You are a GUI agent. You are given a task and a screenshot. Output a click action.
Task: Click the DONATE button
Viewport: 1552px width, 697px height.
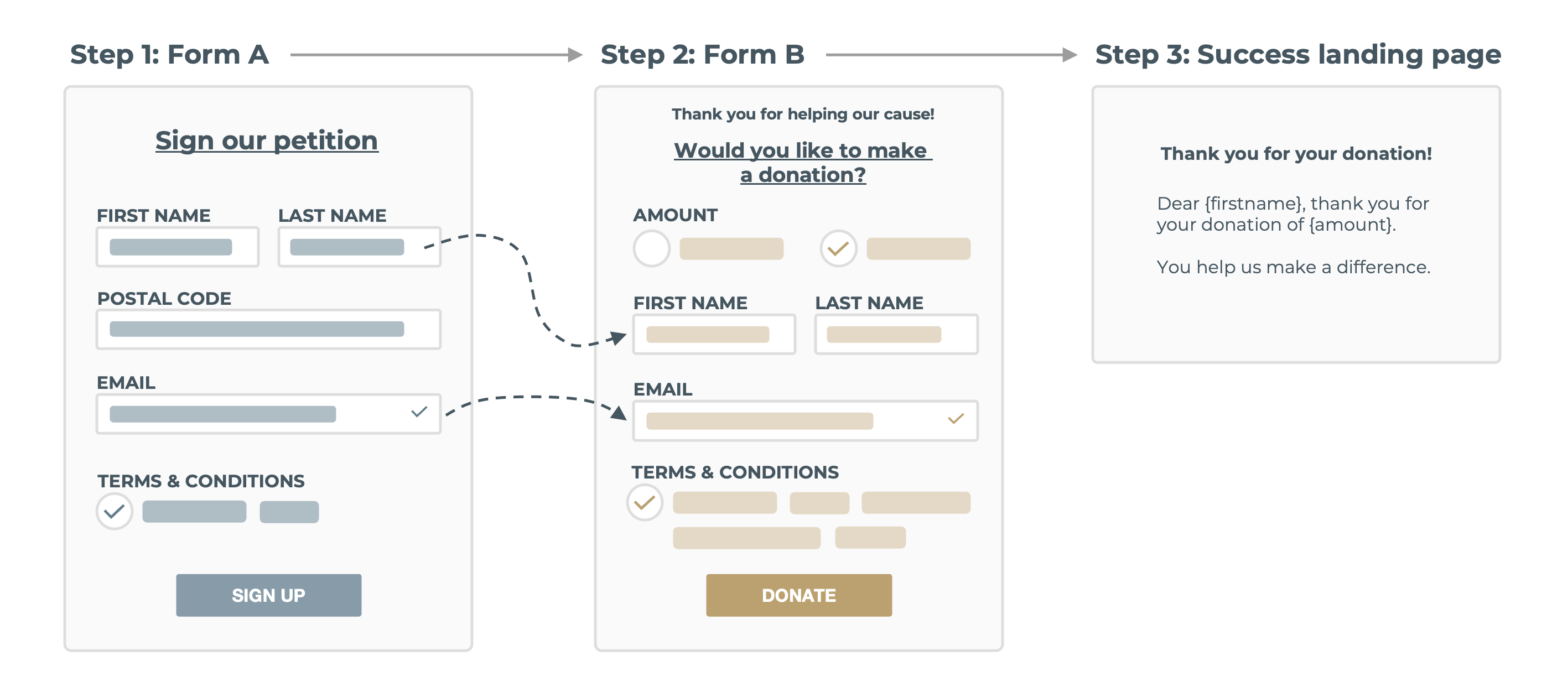(x=799, y=595)
